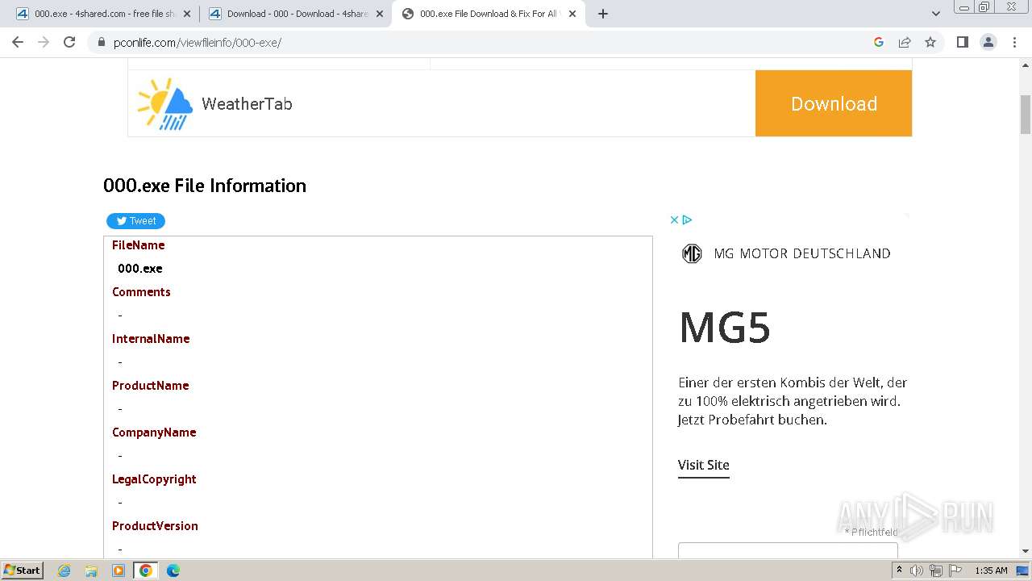The image size is (1032, 581).
Task: Click the ProductName label
Action: pos(151,386)
